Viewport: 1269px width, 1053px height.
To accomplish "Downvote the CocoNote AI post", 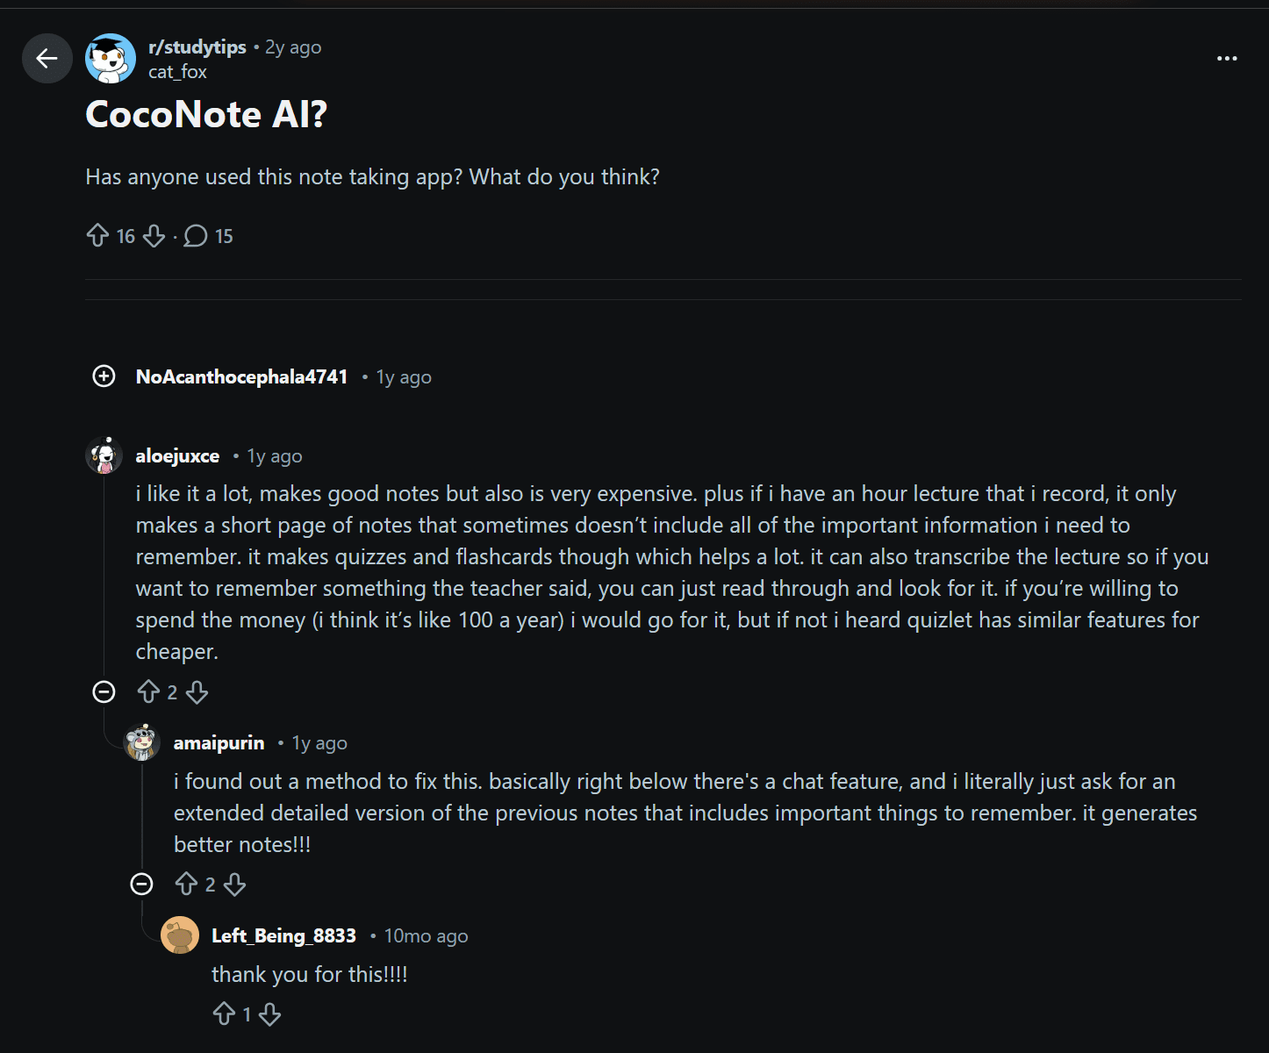I will click(x=154, y=235).
